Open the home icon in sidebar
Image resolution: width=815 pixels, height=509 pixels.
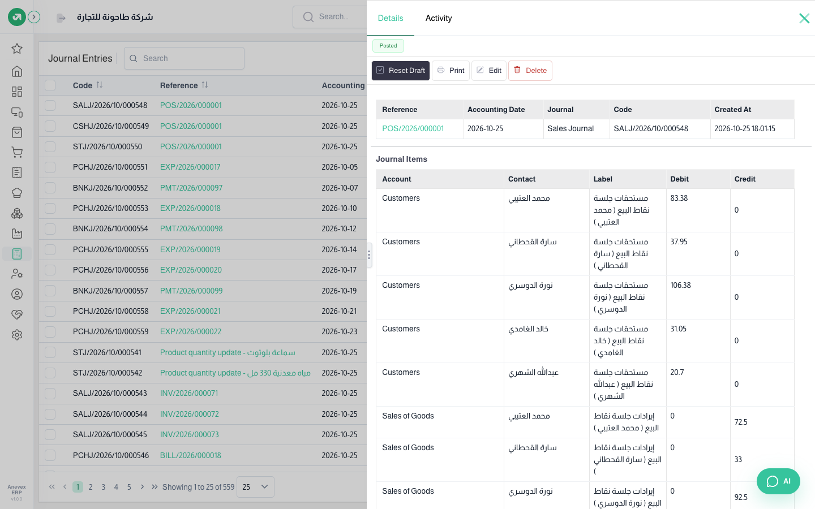[x=17, y=71]
